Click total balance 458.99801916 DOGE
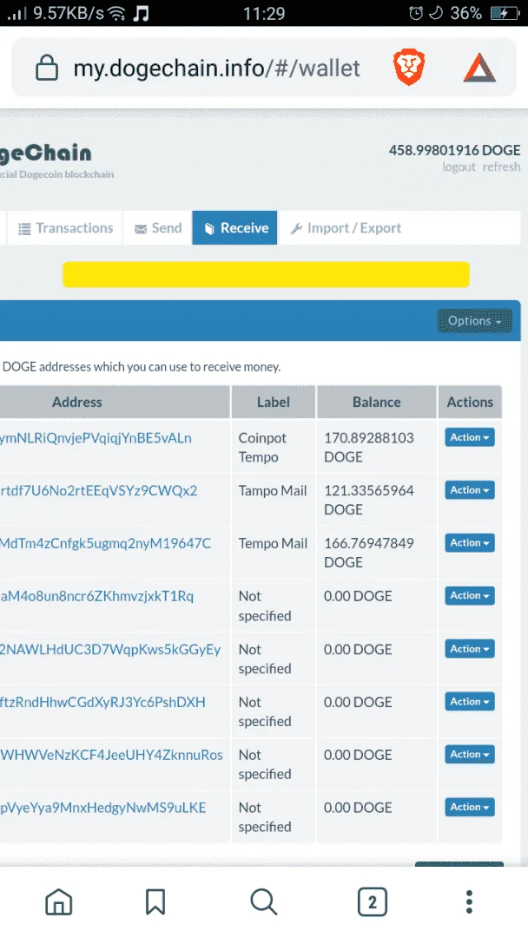 tap(454, 150)
